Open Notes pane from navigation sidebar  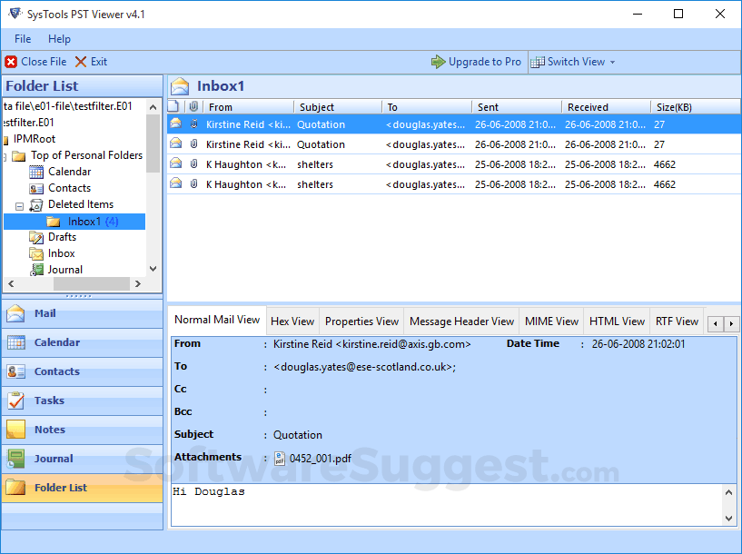click(x=83, y=430)
